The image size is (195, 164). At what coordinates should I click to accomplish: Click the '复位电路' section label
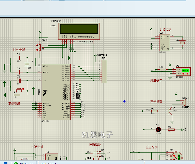(14, 104)
